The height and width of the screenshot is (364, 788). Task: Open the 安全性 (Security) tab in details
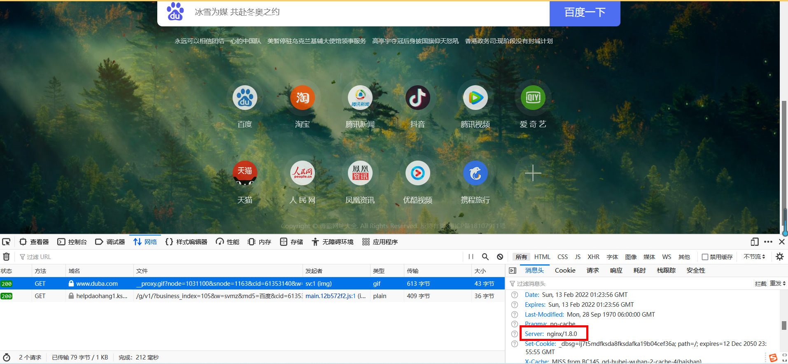click(x=696, y=271)
